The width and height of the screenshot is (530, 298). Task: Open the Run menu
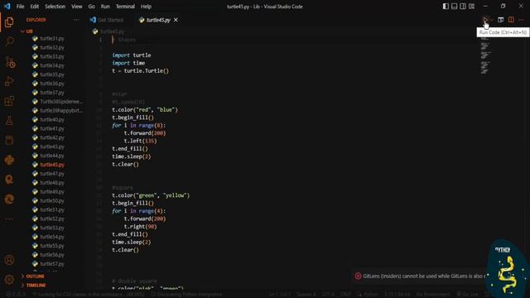coord(105,7)
